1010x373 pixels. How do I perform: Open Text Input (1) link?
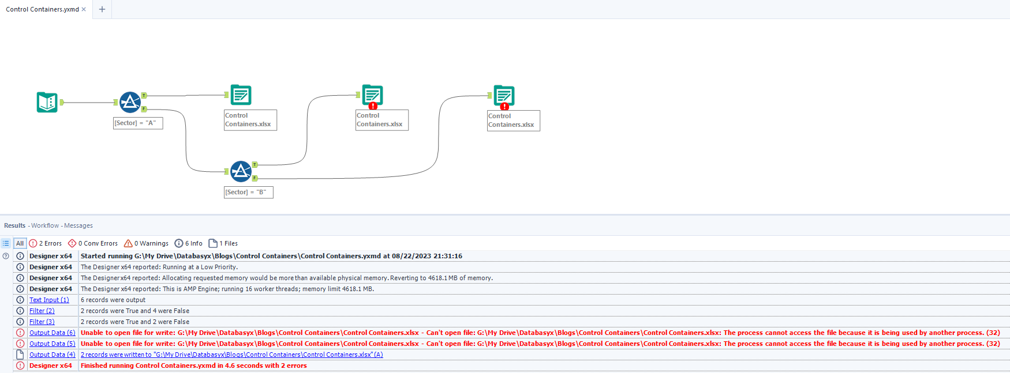[49, 300]
